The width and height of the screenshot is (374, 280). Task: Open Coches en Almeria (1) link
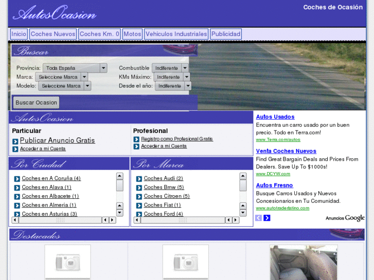pyautogui.click(x=49, y=205)
